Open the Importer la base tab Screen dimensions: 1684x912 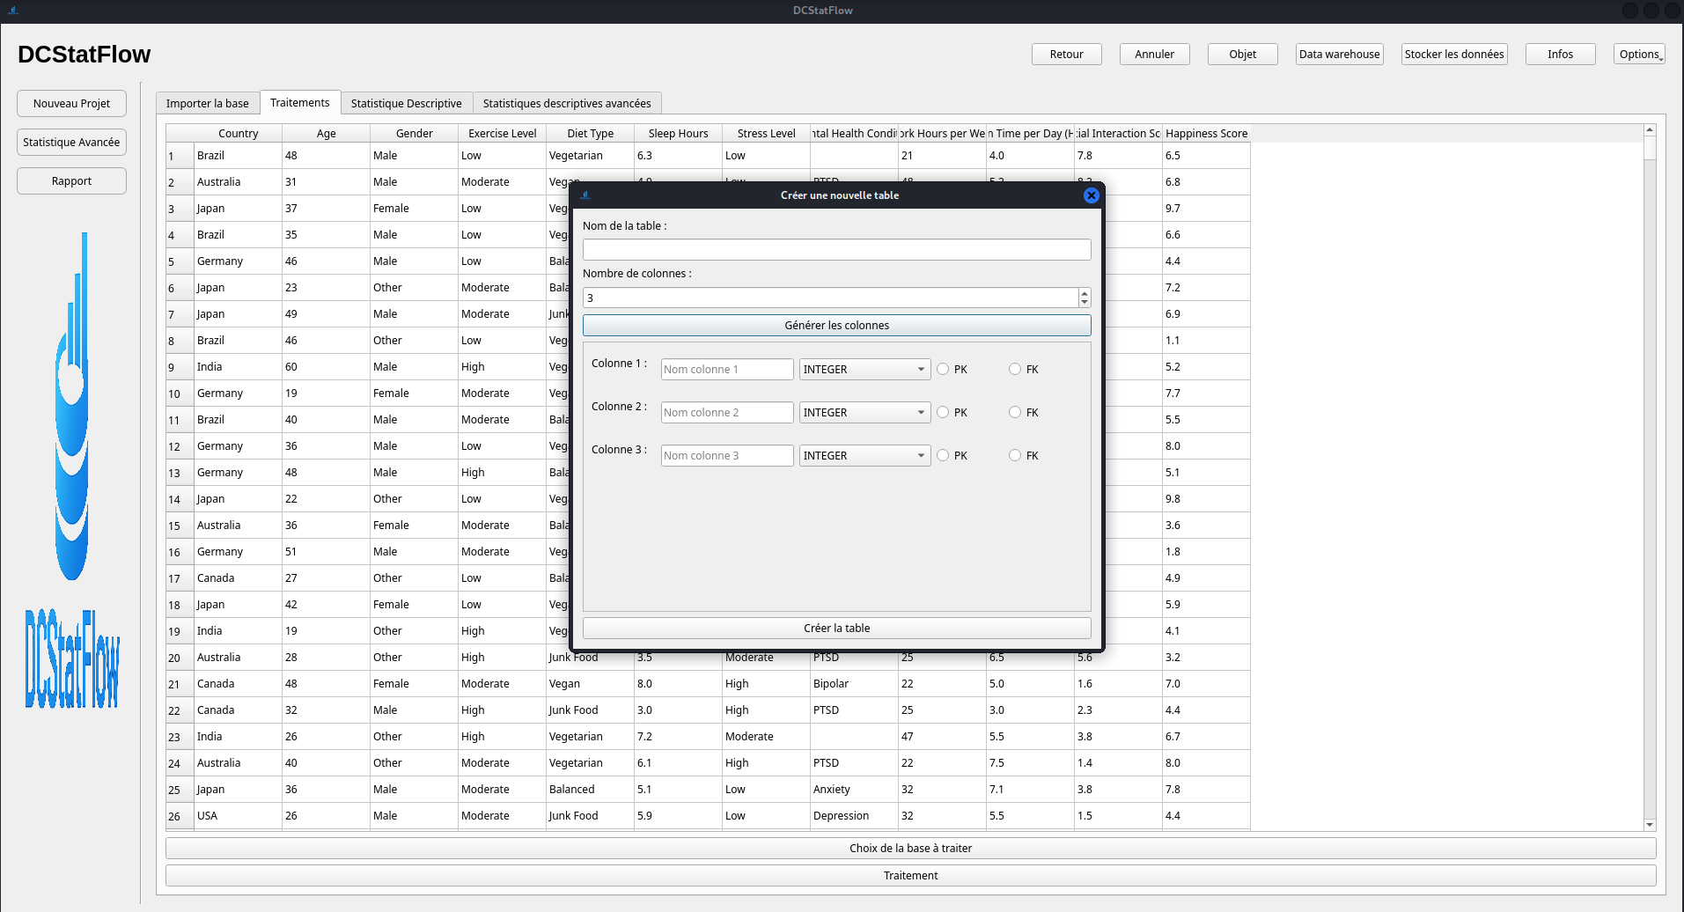(207, 104)
